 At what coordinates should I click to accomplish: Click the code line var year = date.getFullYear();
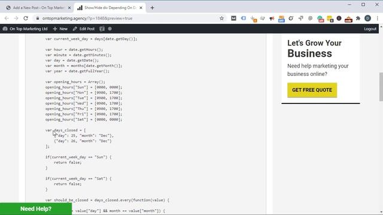point(77,71)
